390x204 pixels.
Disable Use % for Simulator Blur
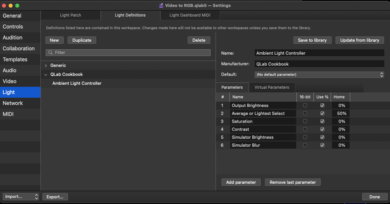[x=322, y=145]
